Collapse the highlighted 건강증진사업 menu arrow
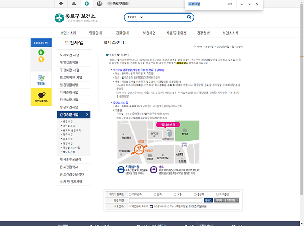The image size is (304, 226). coord(87,115)
